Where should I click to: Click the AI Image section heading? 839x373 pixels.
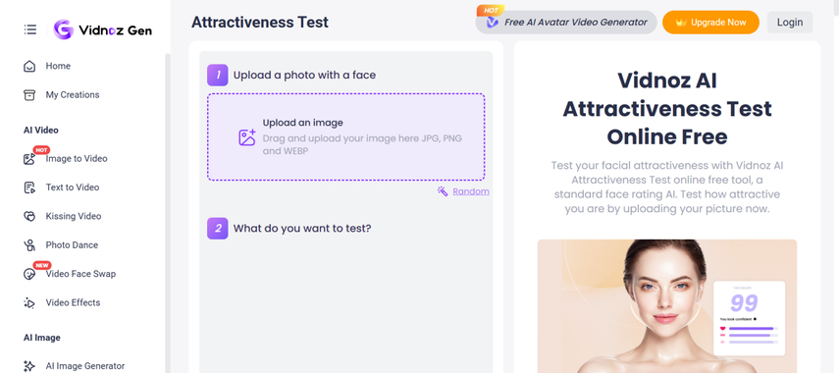pyautogui.click(x=42, y=338)
